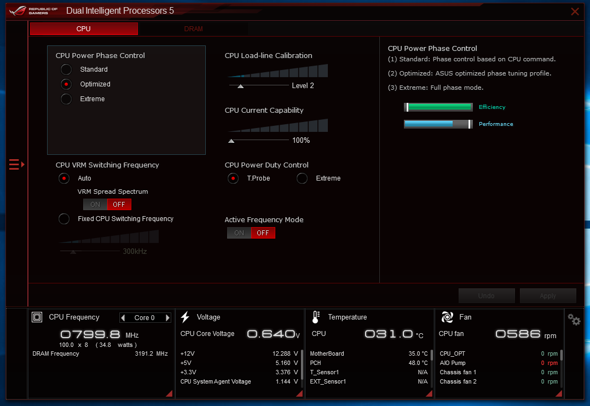Select next core with right arrow

[167, 317]
